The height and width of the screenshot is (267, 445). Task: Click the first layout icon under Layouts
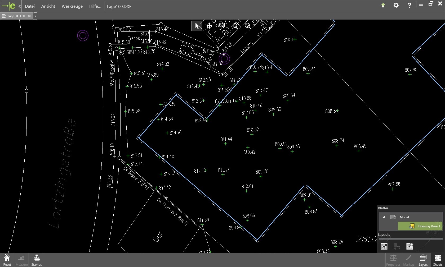[x=384, y=246]
